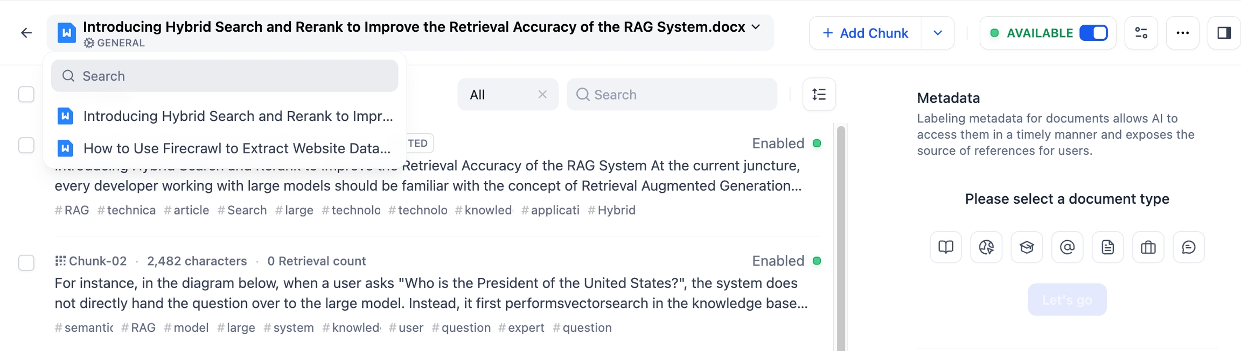This screenshot has height=351, width=1241.
Task: Click the Add Chunk button
Action: [866, 33]
